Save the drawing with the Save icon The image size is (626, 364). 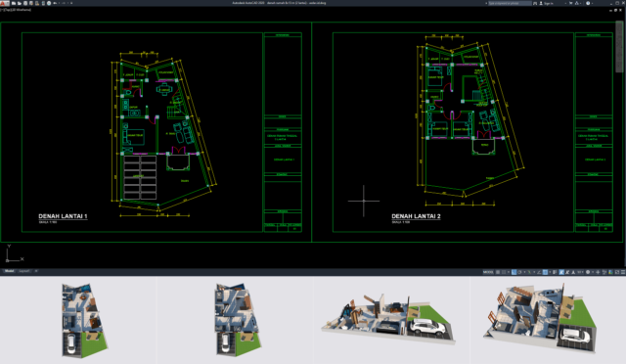click(x=25, y=3)
